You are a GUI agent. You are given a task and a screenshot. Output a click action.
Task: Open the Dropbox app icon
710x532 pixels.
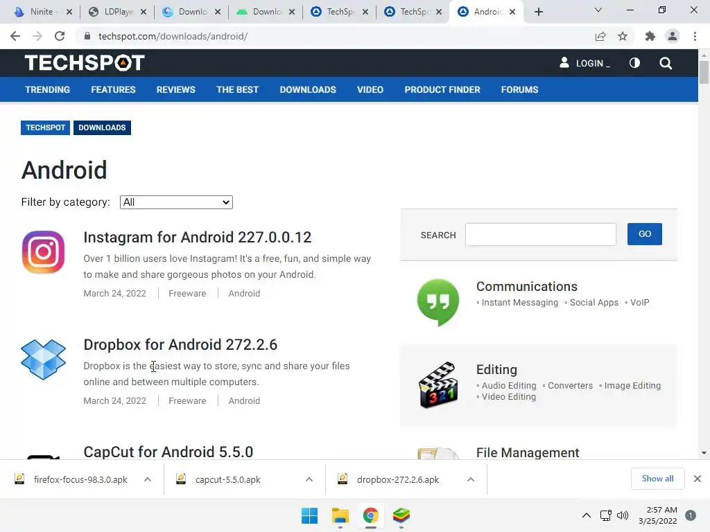[43, 360]
